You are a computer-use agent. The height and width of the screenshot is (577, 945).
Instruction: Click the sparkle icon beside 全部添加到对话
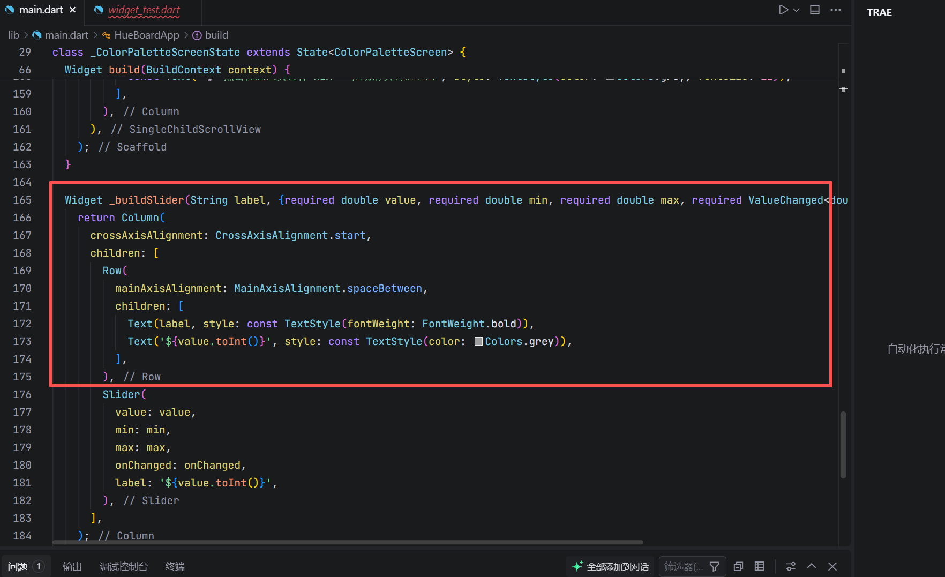click(577, 566)
